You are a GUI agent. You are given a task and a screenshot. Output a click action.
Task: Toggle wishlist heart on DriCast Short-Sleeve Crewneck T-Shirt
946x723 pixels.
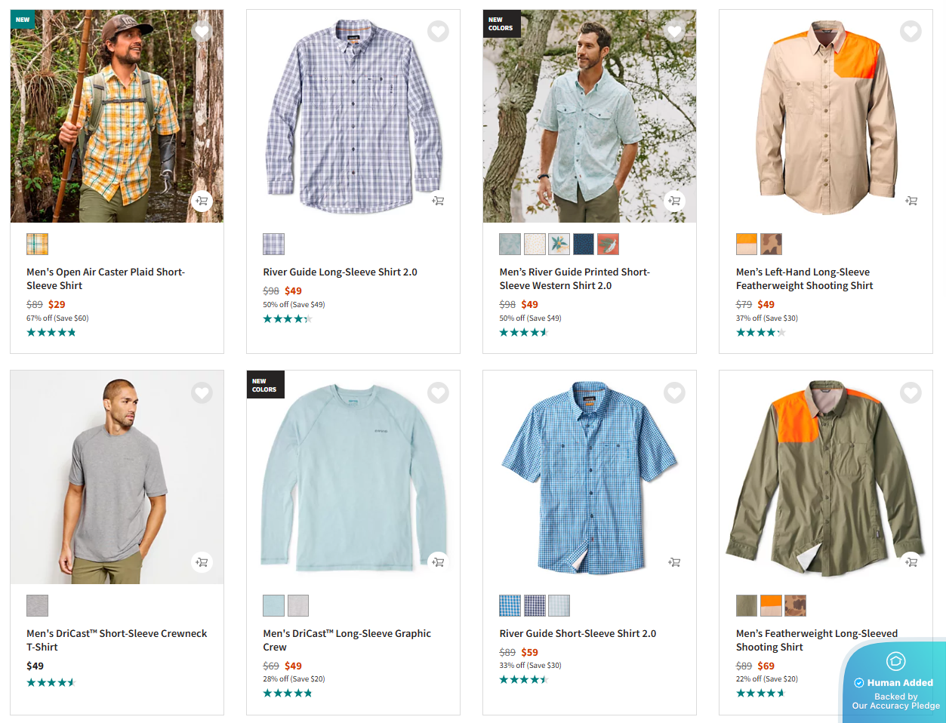pyautogui.click(x=202, y=393)
